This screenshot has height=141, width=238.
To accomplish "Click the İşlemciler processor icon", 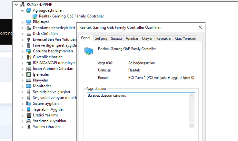I will 29,74.
